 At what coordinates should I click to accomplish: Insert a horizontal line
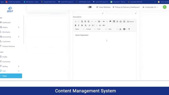point(117,22)
